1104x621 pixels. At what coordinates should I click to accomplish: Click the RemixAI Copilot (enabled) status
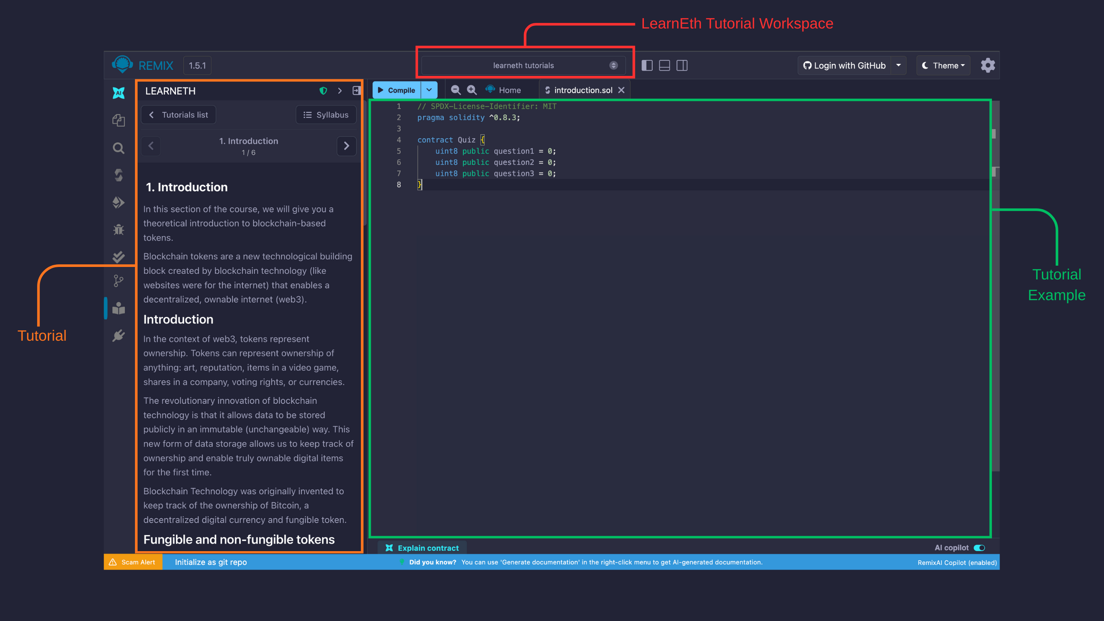point(957,562)
